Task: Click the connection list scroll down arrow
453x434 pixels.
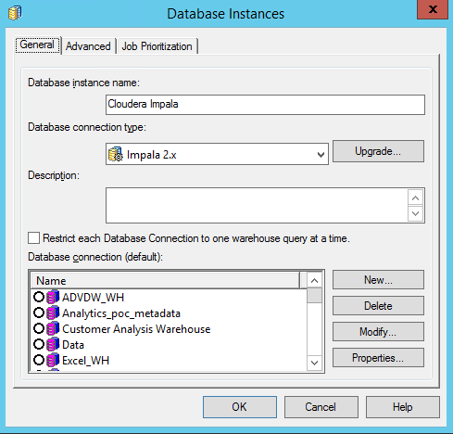Action: pyautogui.click(x=315, y=363)
